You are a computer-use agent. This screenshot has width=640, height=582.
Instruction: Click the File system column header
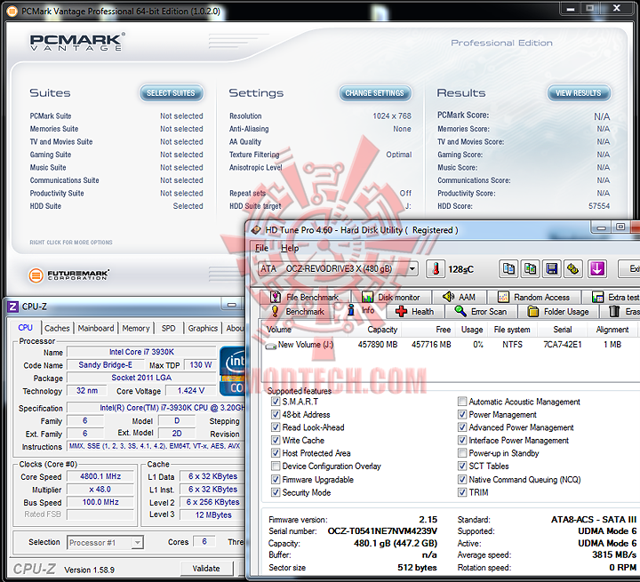511,330
